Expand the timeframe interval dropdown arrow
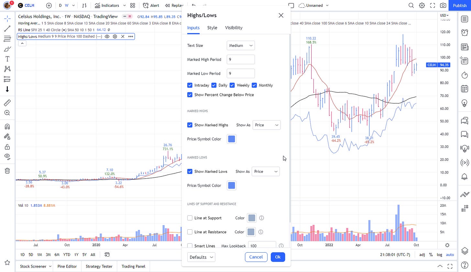Viewport: 471px width, 272px height. pyautogui.click(x=73, y=5)
